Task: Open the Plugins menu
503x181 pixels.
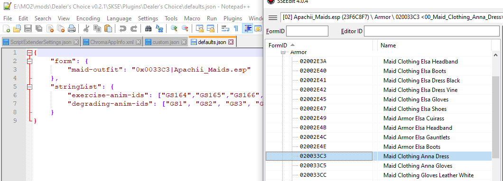Action: (233, 18)
